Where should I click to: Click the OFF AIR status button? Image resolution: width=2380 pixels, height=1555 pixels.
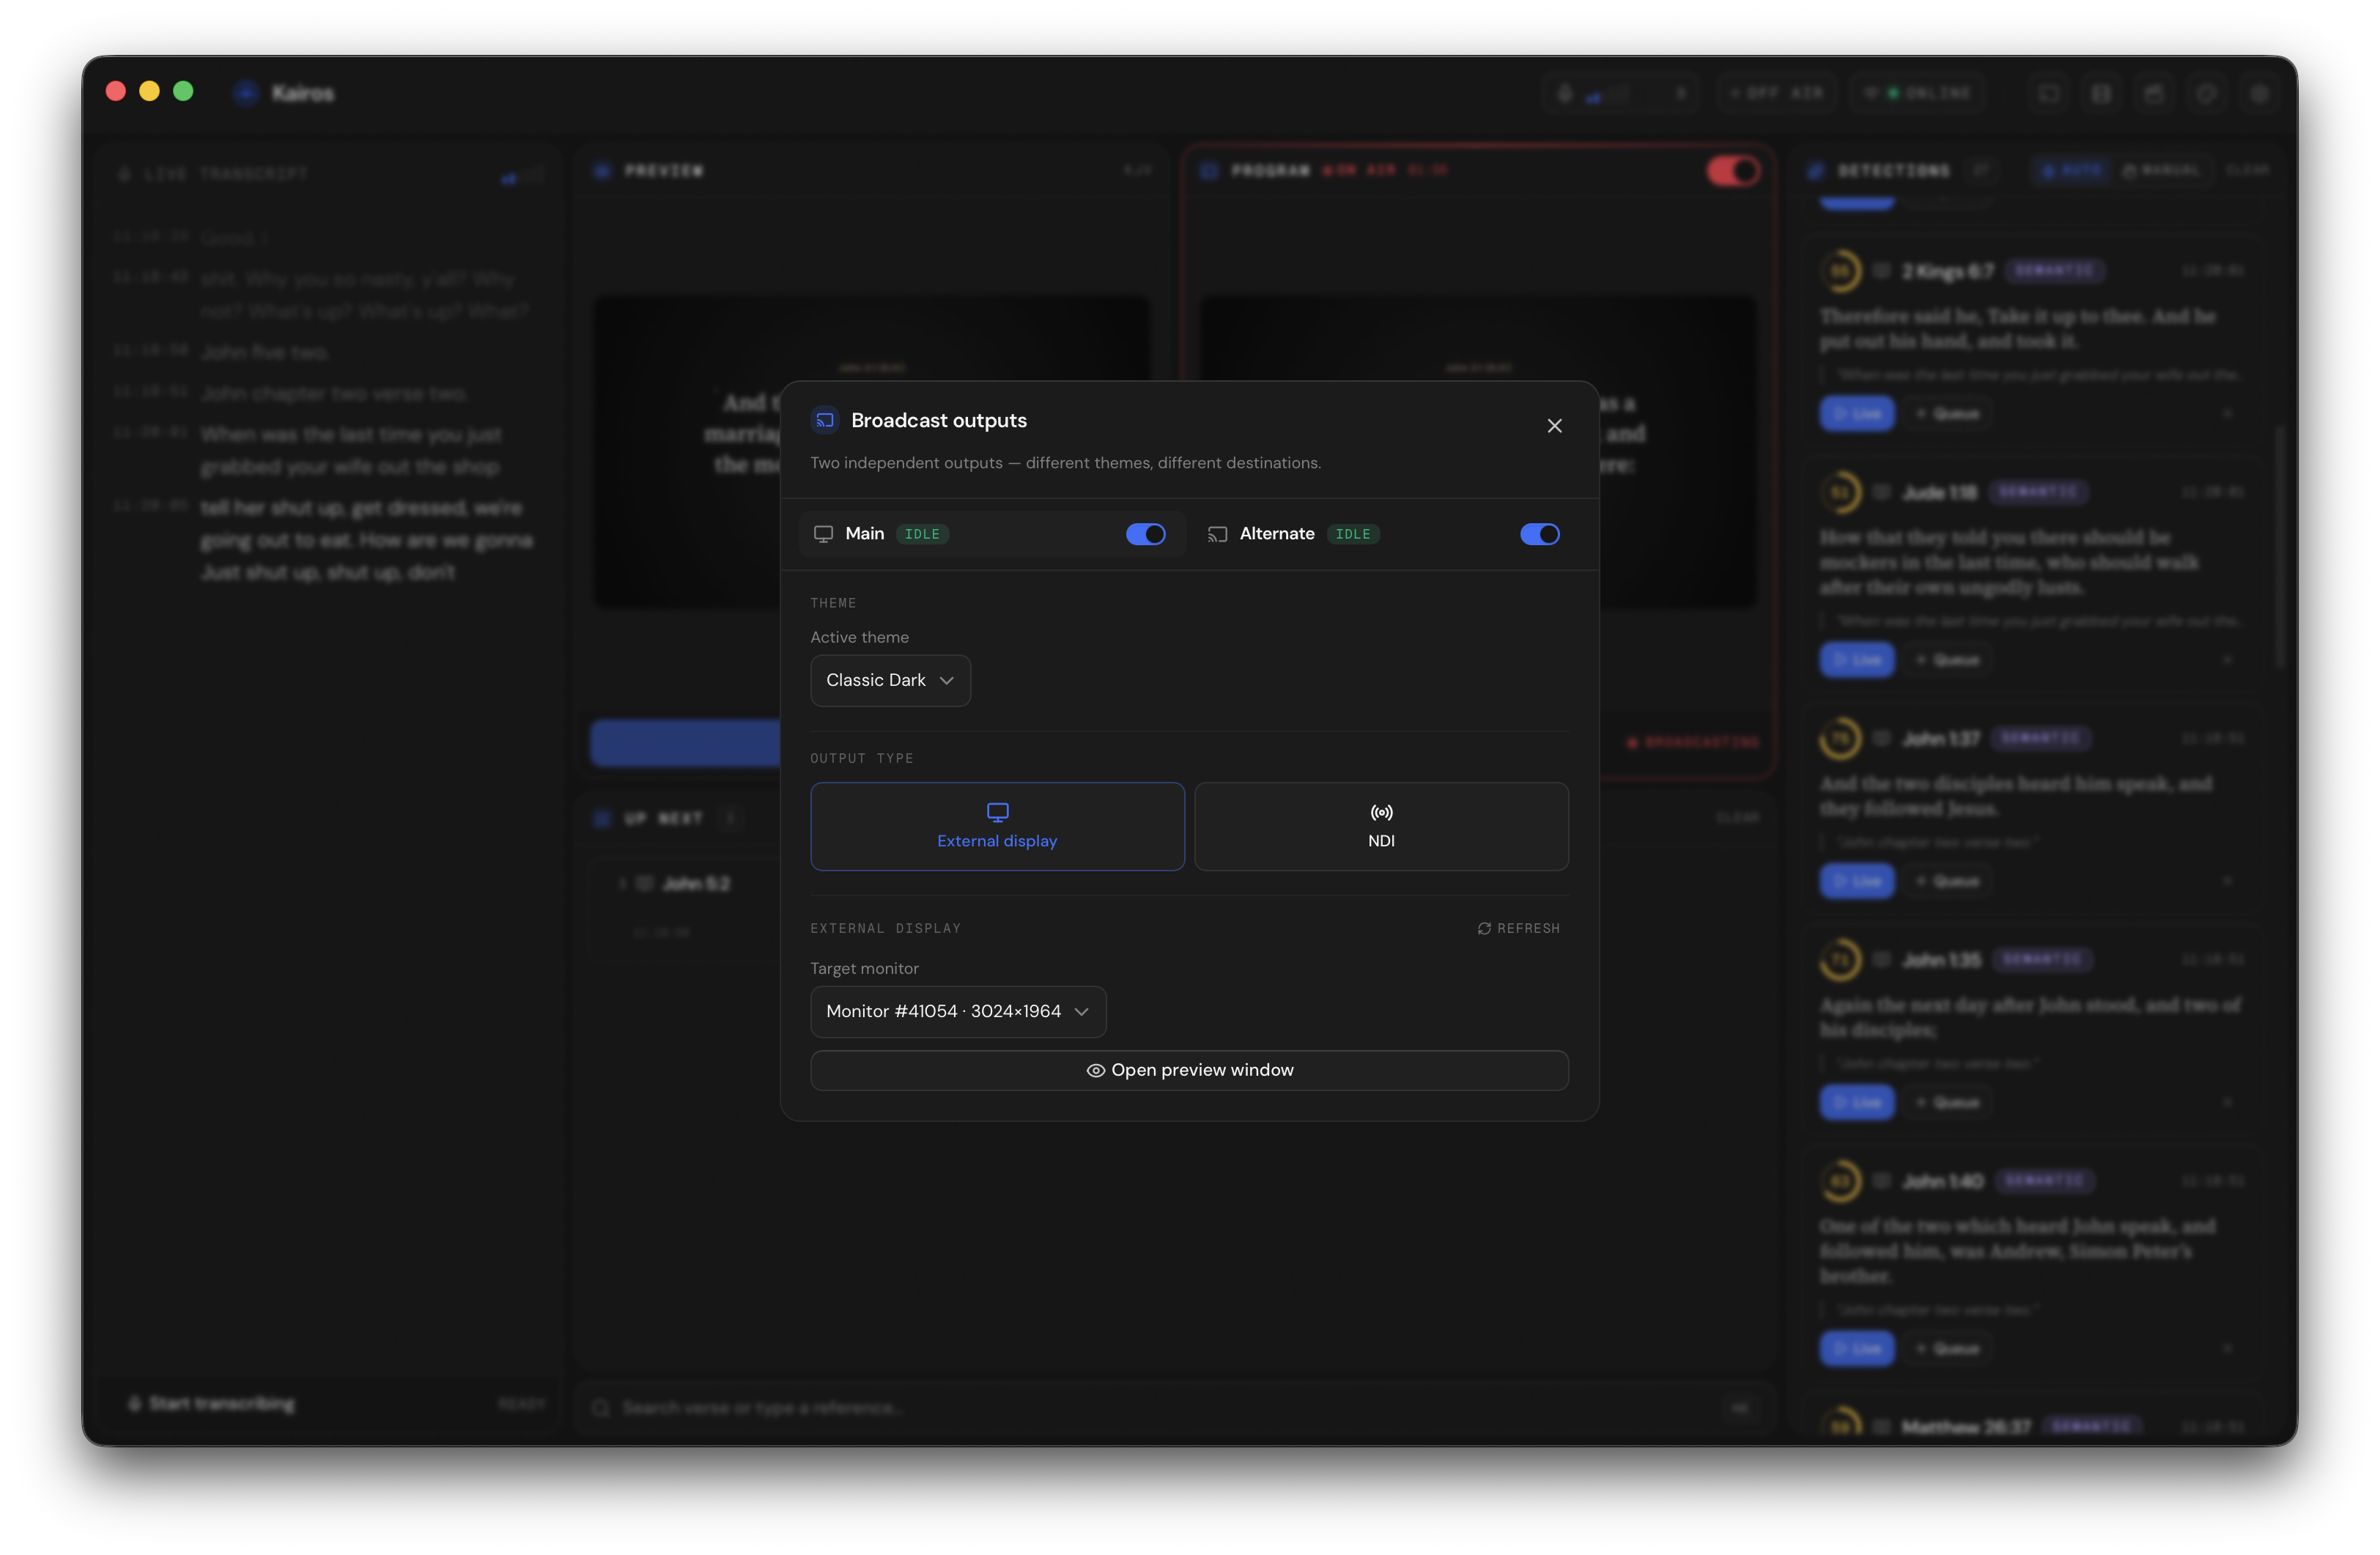[1776, 93]
